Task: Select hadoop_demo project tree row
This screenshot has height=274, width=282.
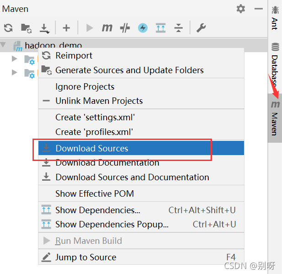Action: tap(134, 45)
